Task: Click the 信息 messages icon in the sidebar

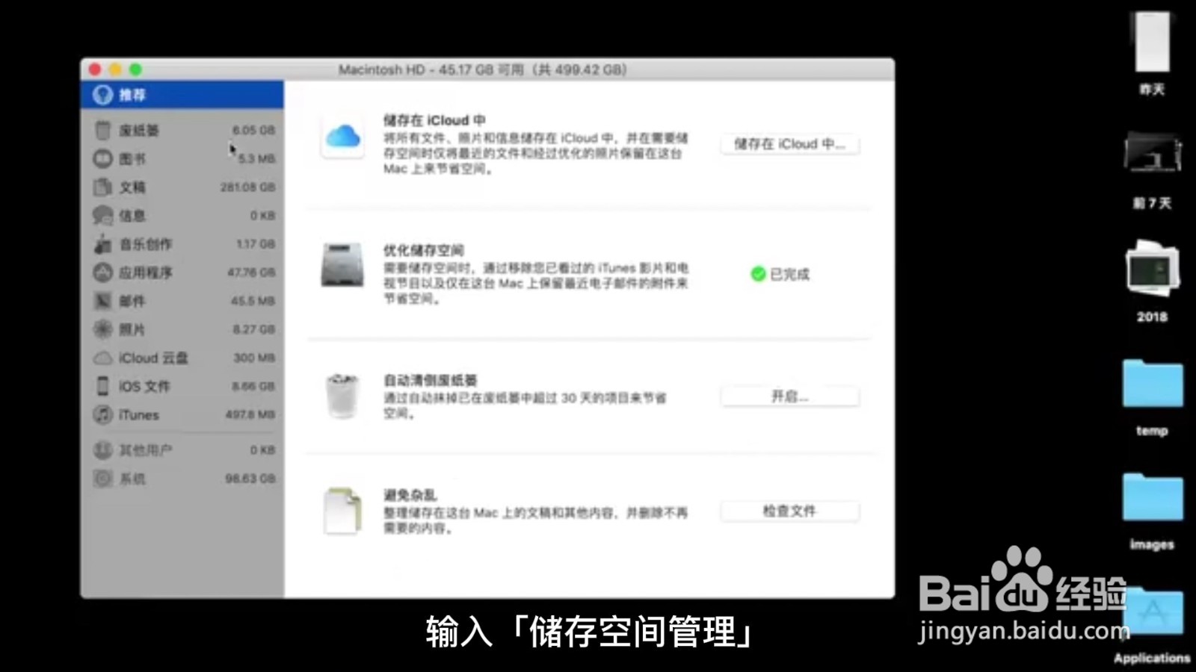Action: coord(103,215)
